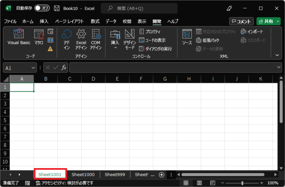Collapse the ribbon with chevron
The width and height of the screenshot is (285, 187).
[276, 55]
